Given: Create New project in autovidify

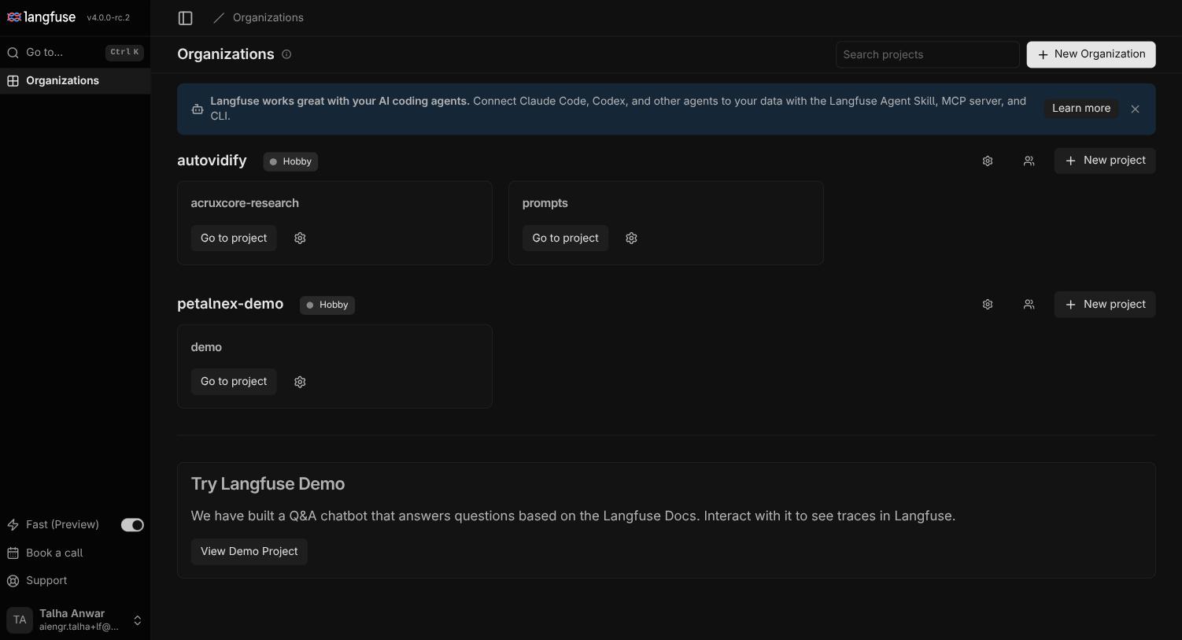Looking at the screenshot, I should pyautogui.click(x=1105, y=161).
